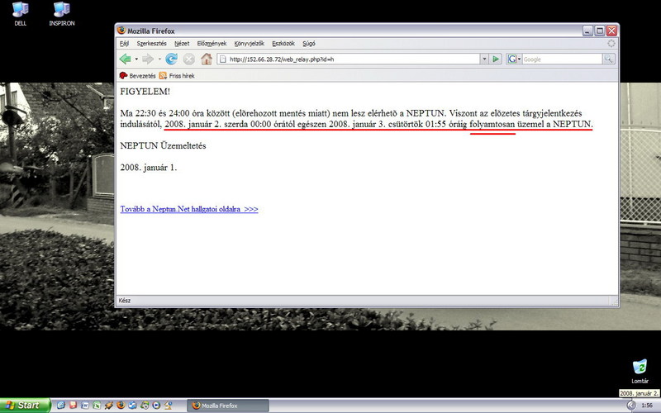Open the Előzmények menu

(x=212, y=44)
